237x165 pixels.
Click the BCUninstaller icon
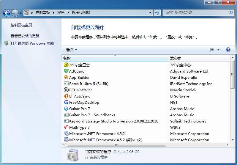point(66,90)
